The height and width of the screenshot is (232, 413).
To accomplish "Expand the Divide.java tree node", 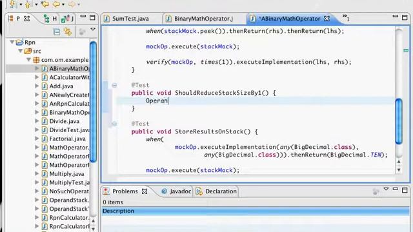I will pyautogui.click(x=37, y=121).
